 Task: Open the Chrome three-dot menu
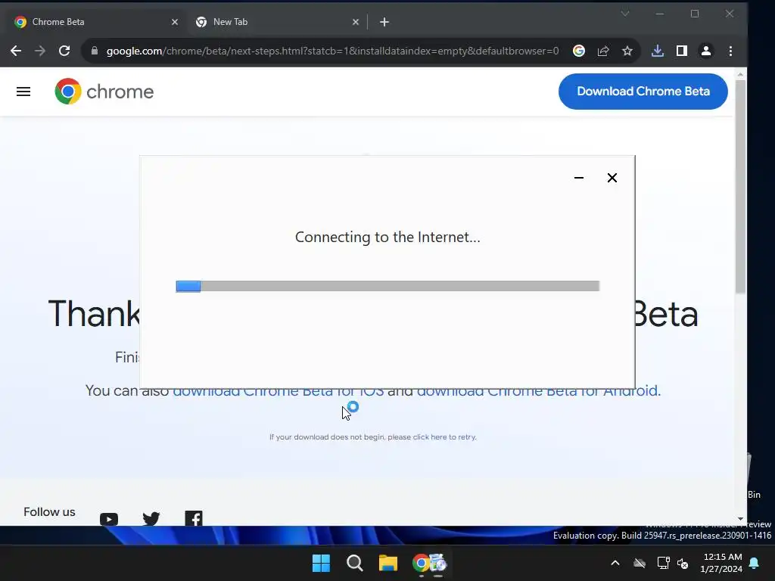coord(730,51)
